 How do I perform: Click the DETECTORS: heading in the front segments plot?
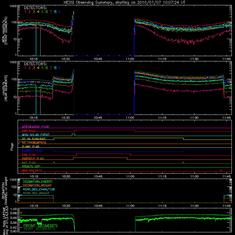tap(36, 8)
